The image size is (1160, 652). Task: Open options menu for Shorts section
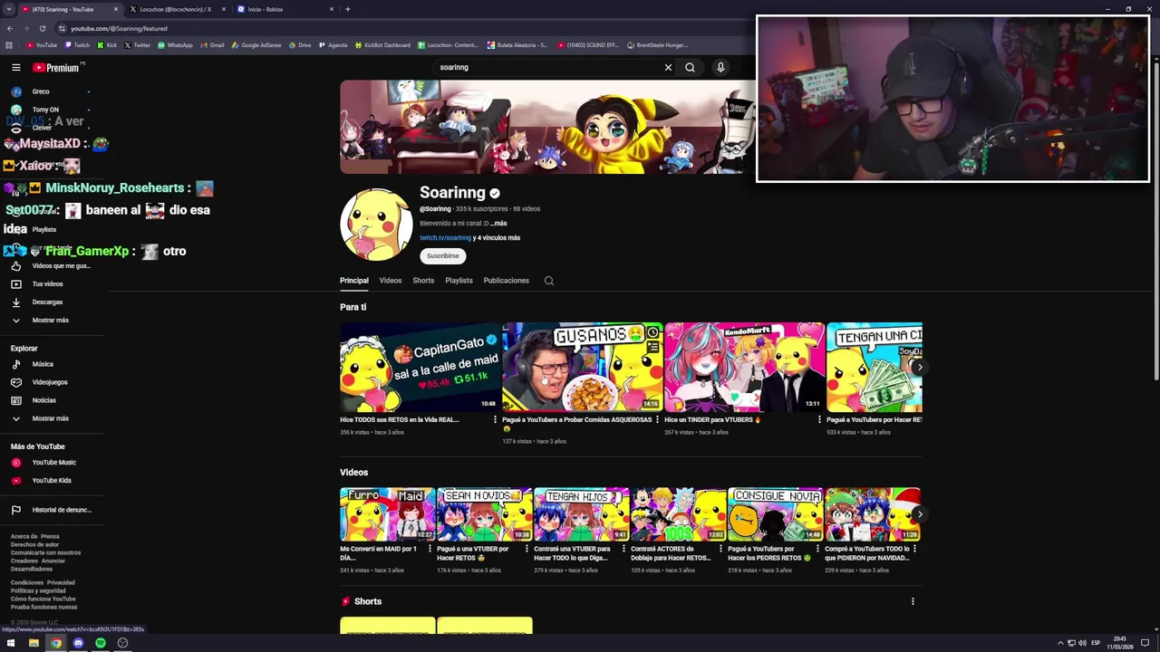[x=913, y=601]
